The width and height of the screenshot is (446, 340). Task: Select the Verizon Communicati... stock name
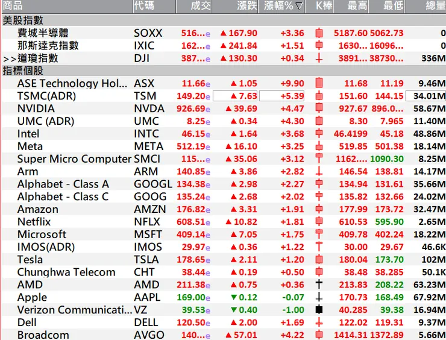coord(75,309)
